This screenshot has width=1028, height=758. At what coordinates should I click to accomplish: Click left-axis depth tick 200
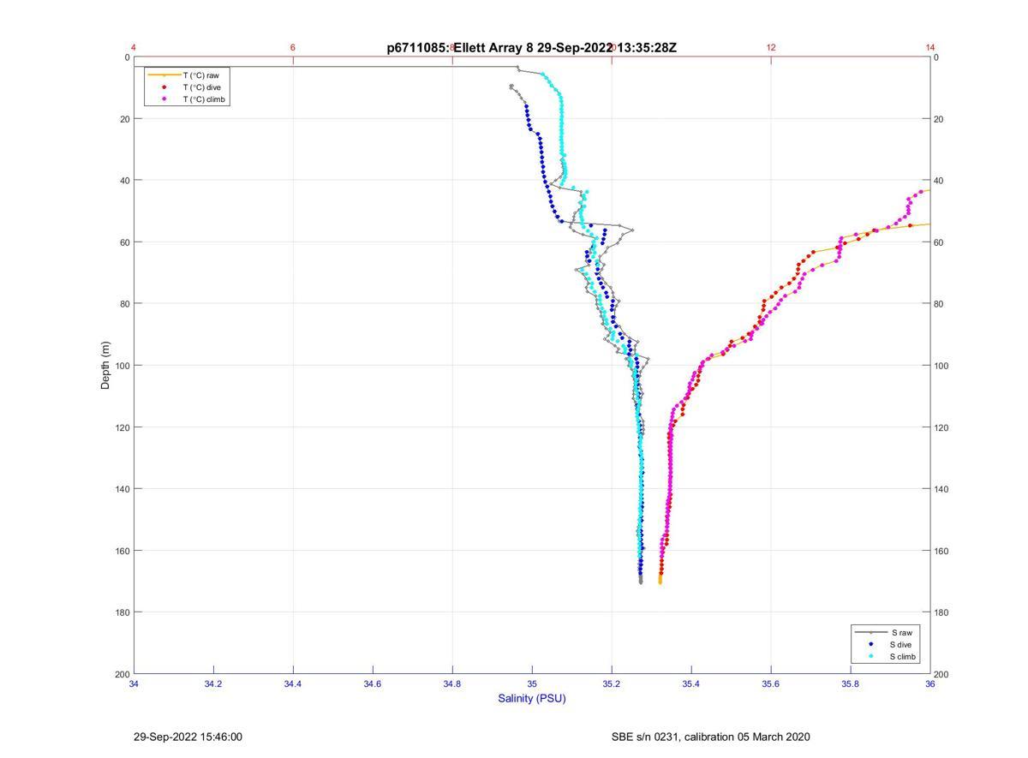click(123, 674)
